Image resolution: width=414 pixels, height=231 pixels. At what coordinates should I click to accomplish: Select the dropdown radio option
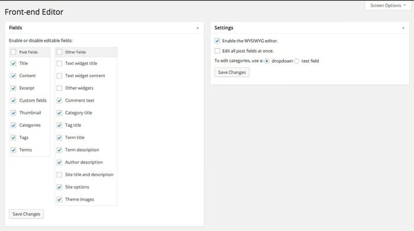click(267, 61)
